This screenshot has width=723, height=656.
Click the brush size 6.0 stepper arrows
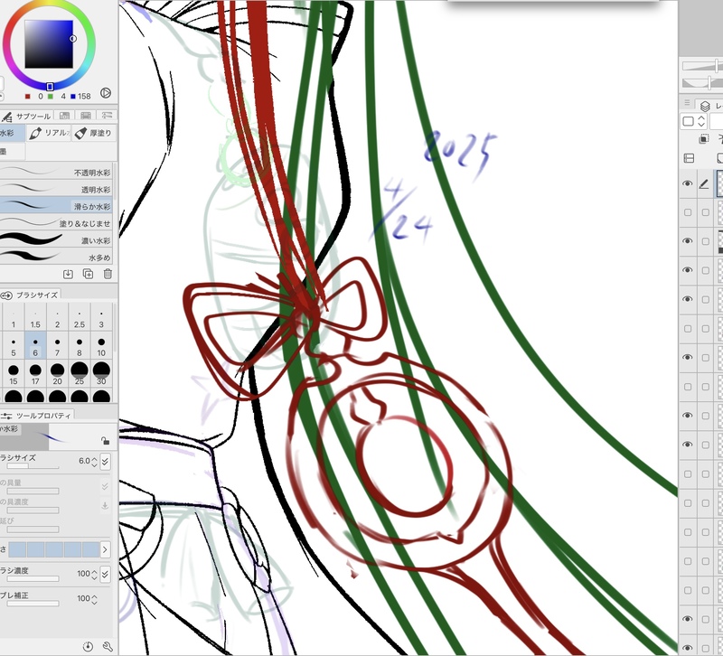point(94,461)
